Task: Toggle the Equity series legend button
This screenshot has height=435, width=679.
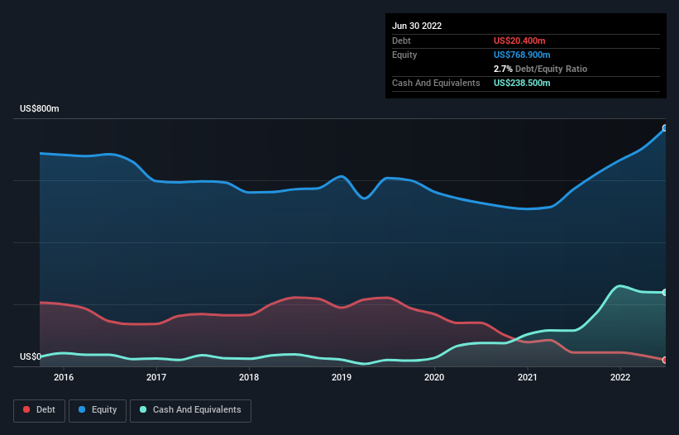Action: 98,410
